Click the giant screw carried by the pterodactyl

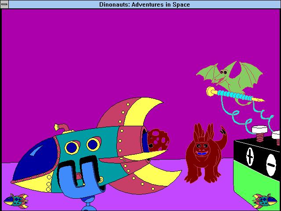[x=235, y=94]
